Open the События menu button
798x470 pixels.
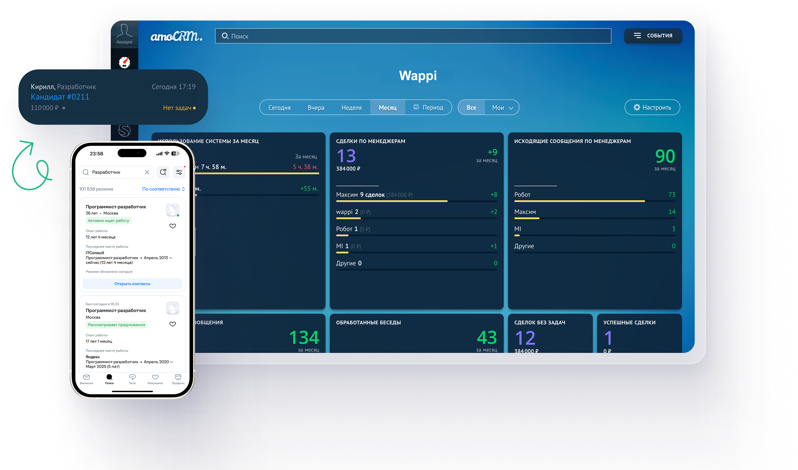653,36
